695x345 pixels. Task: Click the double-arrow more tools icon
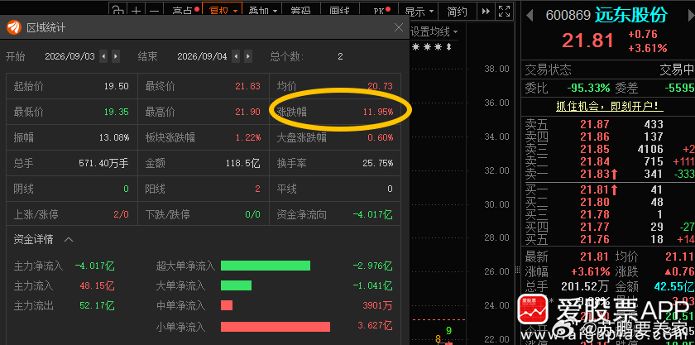(x=486, y=11)
